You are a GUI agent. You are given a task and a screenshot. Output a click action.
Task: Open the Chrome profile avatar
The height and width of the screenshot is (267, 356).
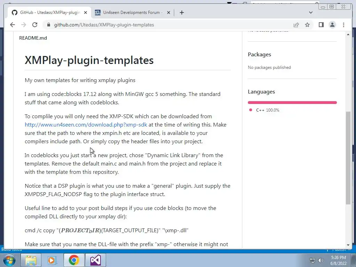coord(332,25)
